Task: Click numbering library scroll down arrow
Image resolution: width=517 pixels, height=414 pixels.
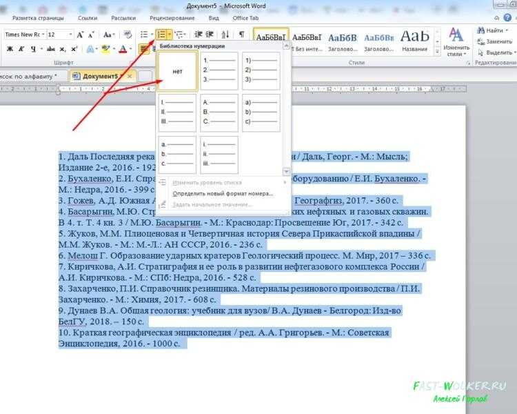Action: click(x=286, y=171)
